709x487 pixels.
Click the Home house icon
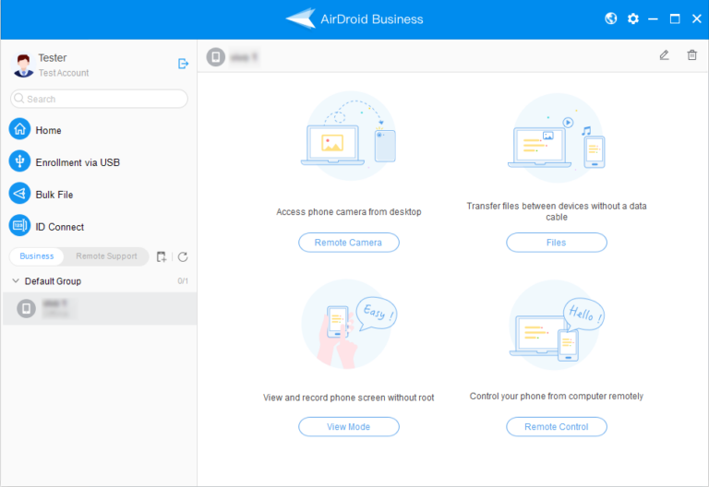tap(19, 129)
